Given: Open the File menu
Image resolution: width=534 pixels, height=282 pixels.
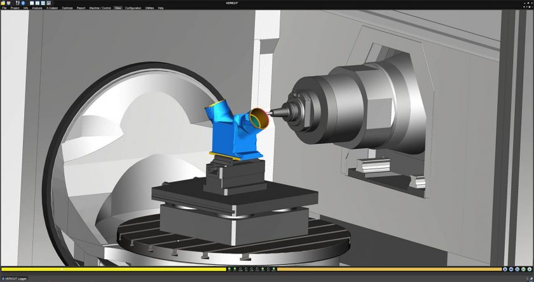Looking at the screenshot, I should point(4,8).
